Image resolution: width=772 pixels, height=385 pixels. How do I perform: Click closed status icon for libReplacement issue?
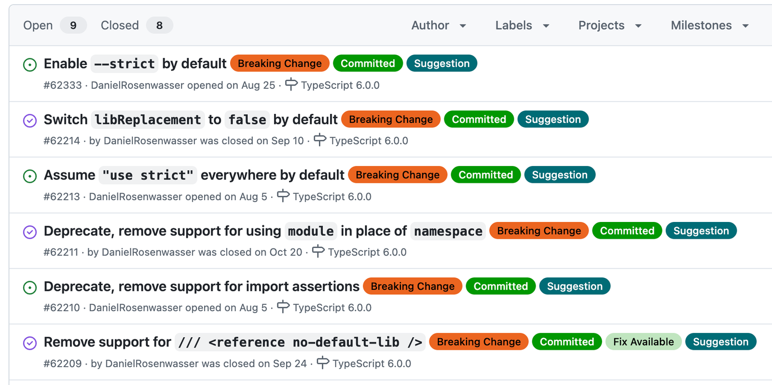click(30, 121)
